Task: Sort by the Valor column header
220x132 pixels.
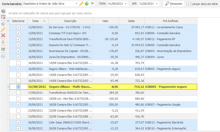Action: click(x=106, y=21)
